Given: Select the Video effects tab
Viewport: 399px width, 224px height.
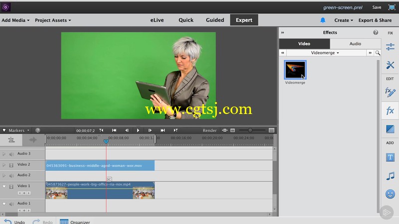Looking at the screenshot, I should (x=304, y=44).
